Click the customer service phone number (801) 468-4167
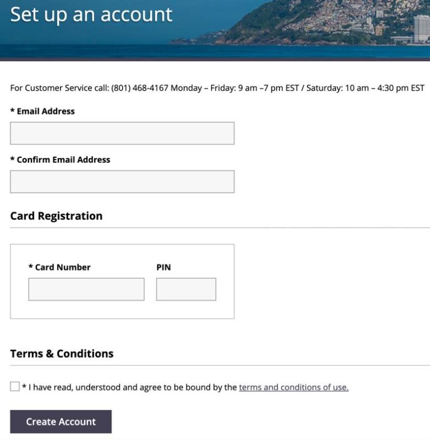The image size is (430, 440). [x=139, y=88]
